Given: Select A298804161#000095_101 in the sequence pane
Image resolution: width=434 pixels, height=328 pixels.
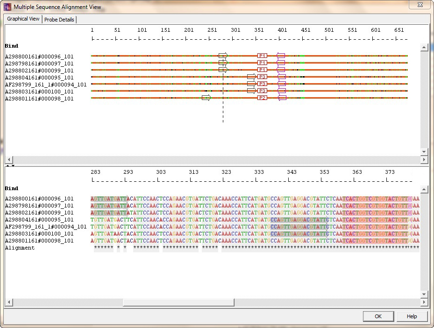Looking at the screenshot, I should pyautogui.click(x=39, y=220).
